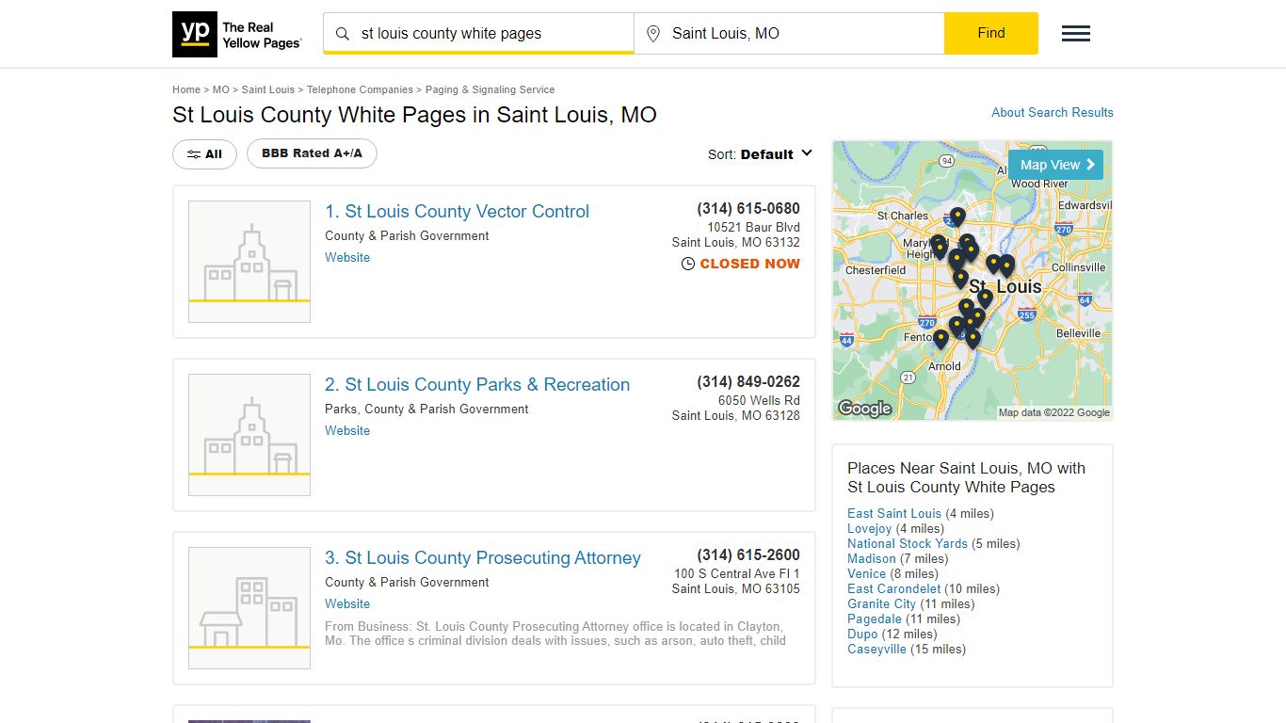Click the magnifier icon in search box
This screenshot has height=723, width=1286.
point(343,34)
